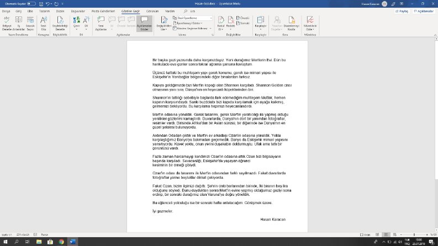Click the Ara search box
Viewport: 438px width, 246px height.
[x=190, y=11]
